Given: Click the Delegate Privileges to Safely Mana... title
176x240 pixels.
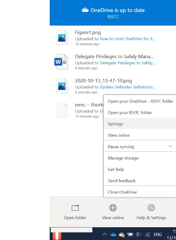Looking at the screenshot, I should coord(115,57).
